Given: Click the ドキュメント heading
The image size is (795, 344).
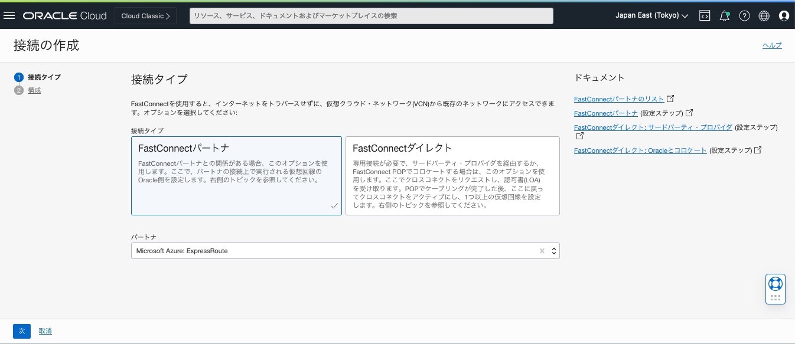Looking at the screenshot, I should [x=599, y=77].
